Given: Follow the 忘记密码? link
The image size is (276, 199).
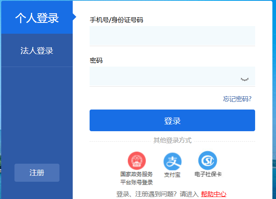Looking at the screenshot, I should click(x=237, y=99).
